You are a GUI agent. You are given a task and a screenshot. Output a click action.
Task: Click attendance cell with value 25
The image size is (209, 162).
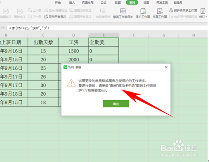point(43,68)
